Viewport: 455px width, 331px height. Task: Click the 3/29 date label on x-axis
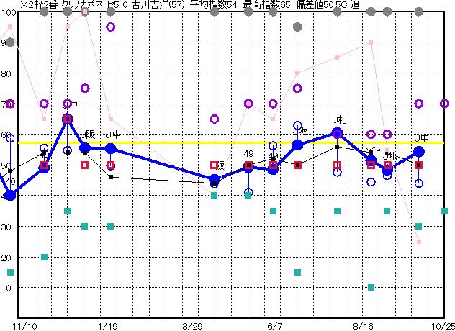click(194, 325)
